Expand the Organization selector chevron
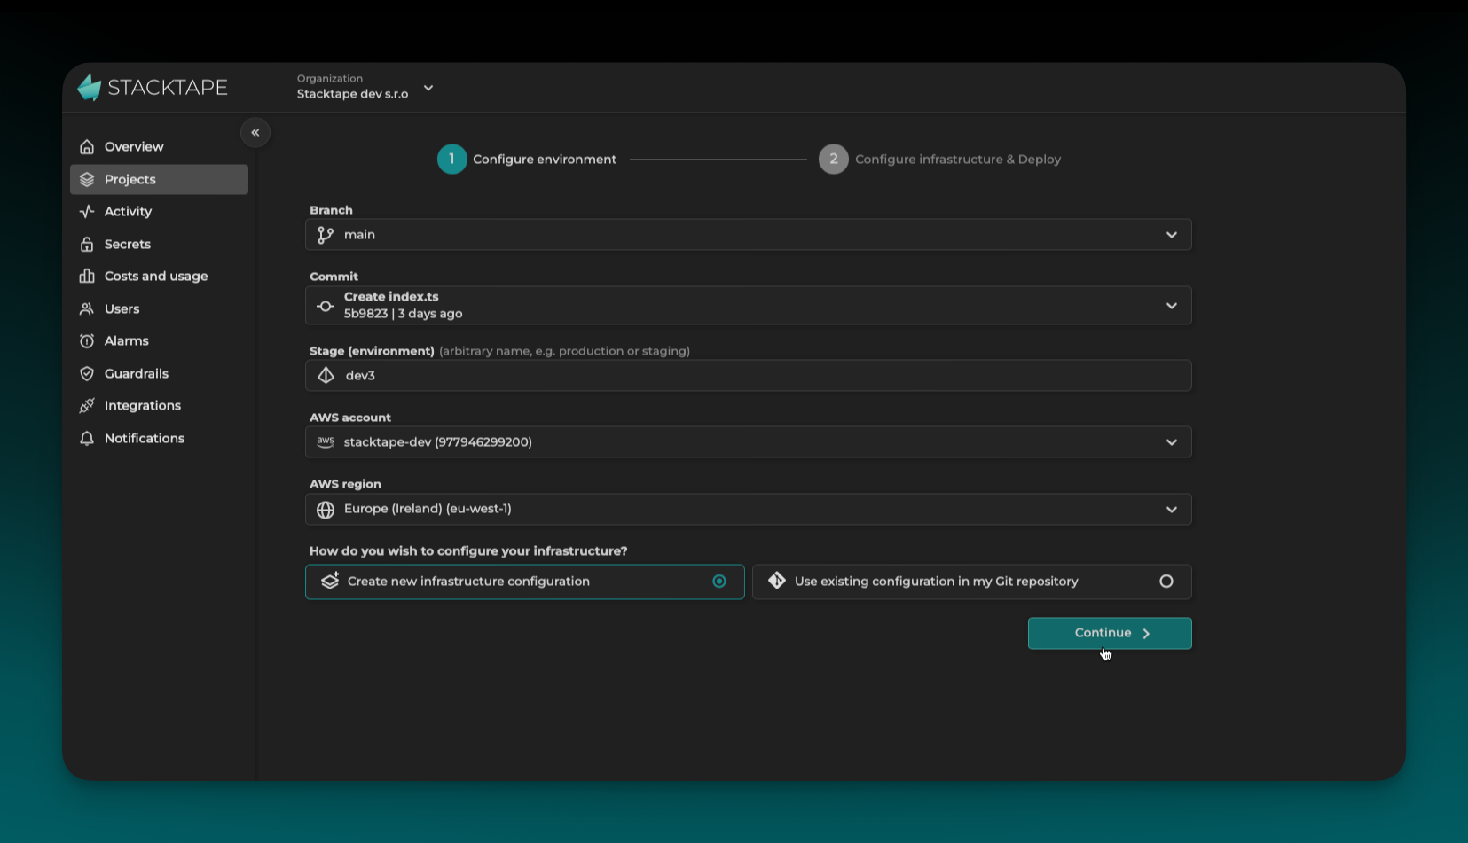Viewport: 1468px width, 843px height. click(x=428, y=88)
